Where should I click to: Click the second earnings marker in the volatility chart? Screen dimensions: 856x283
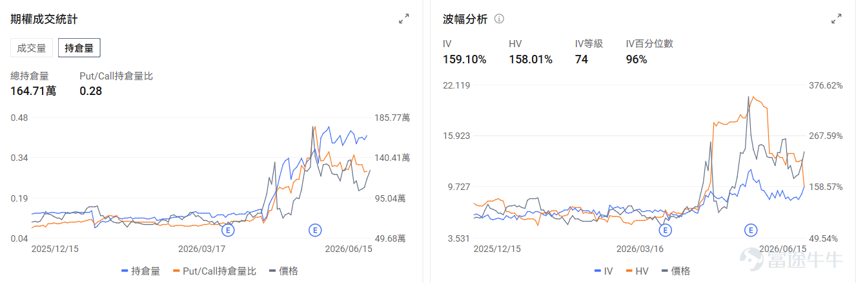tap(750, 229)
